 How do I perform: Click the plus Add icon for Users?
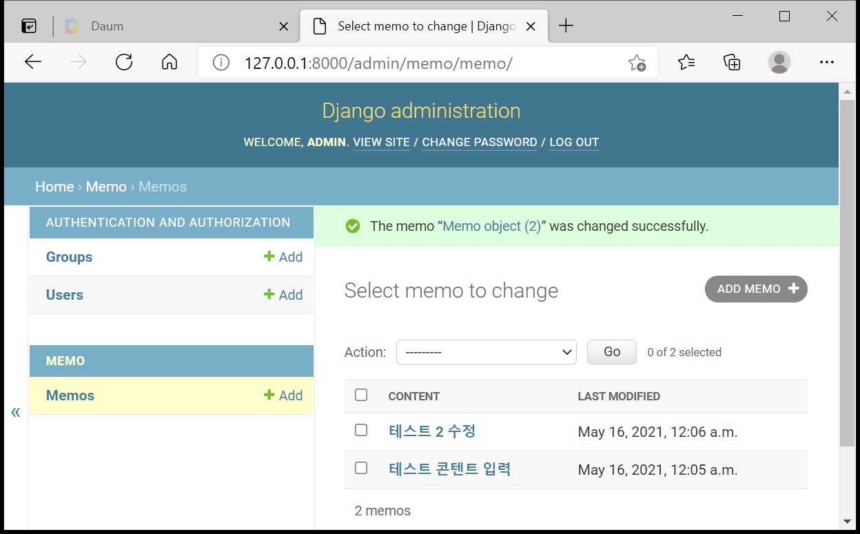pos(269,295)
